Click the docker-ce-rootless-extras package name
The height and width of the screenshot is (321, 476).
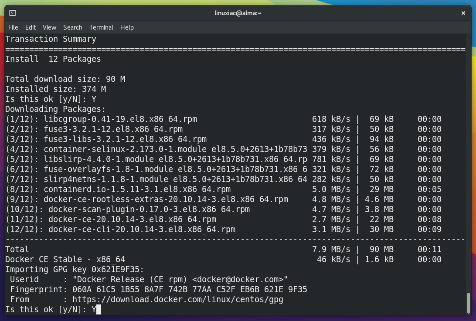(x=166, y=199)
